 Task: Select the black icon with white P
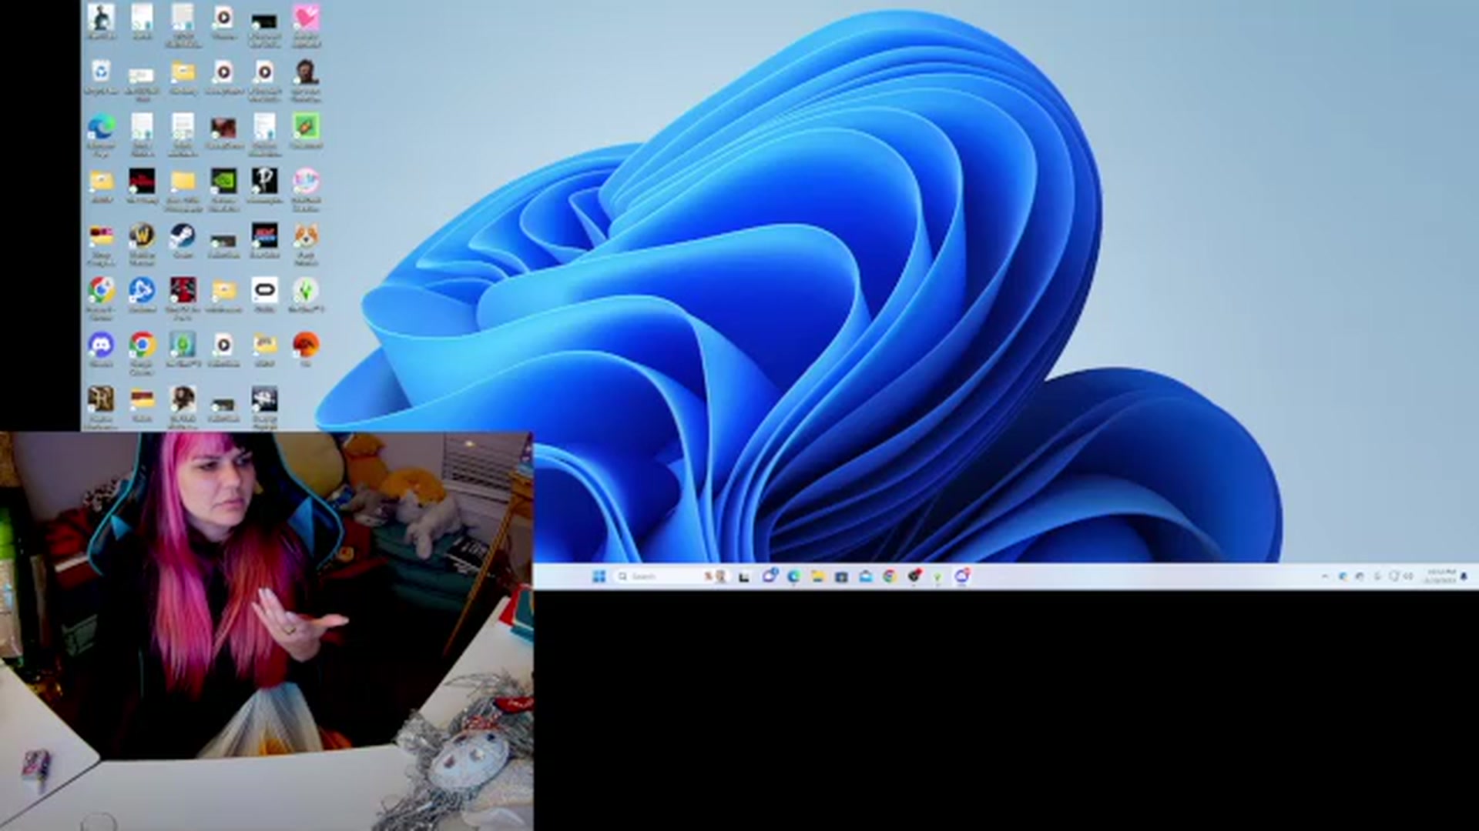(x=264, y=181)
